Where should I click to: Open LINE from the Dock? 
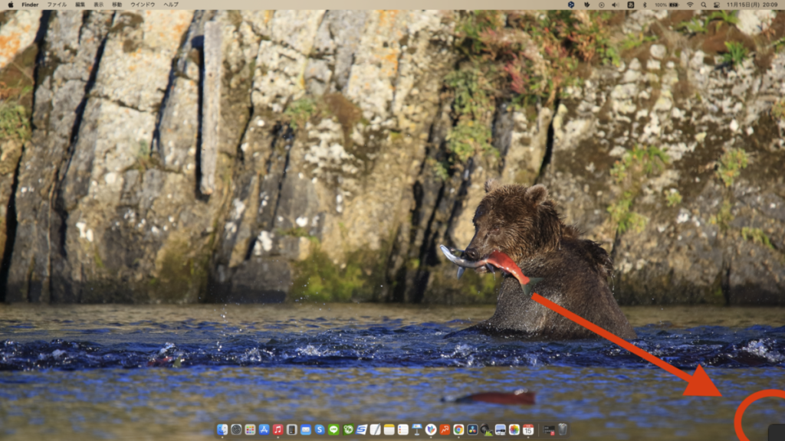[x=334, y=431]
